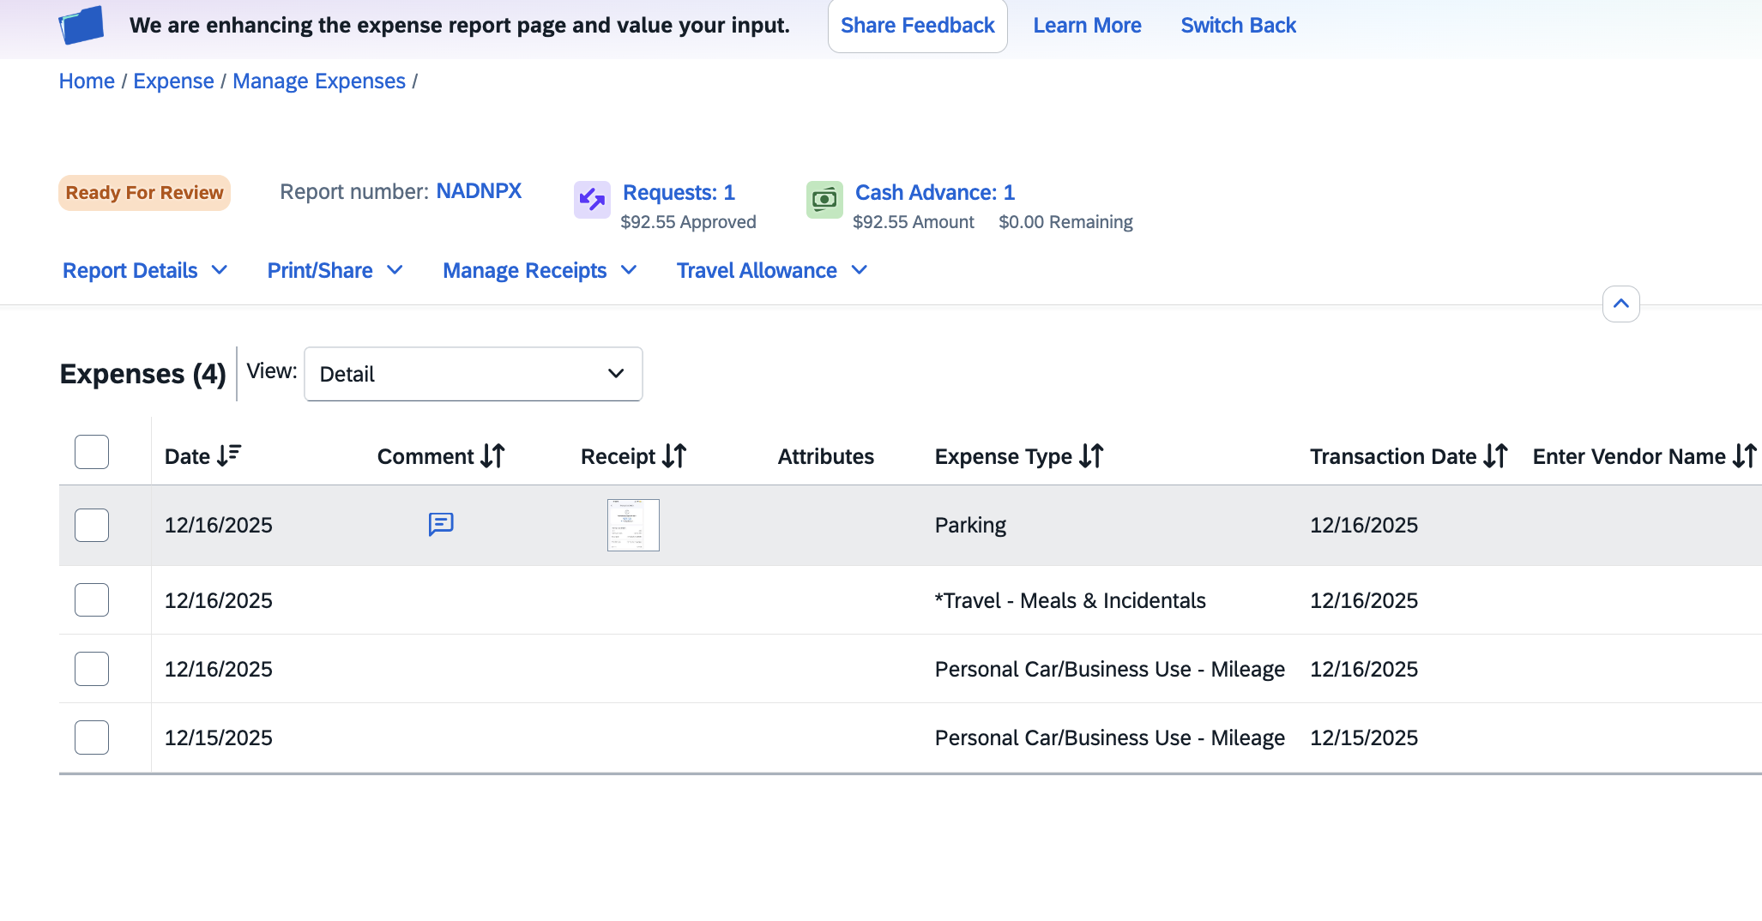Image resolution: width=1762 pixels, height=921 pixels.
Task: Open the Parking receipt thumbnail
Action: pos(632,525)
